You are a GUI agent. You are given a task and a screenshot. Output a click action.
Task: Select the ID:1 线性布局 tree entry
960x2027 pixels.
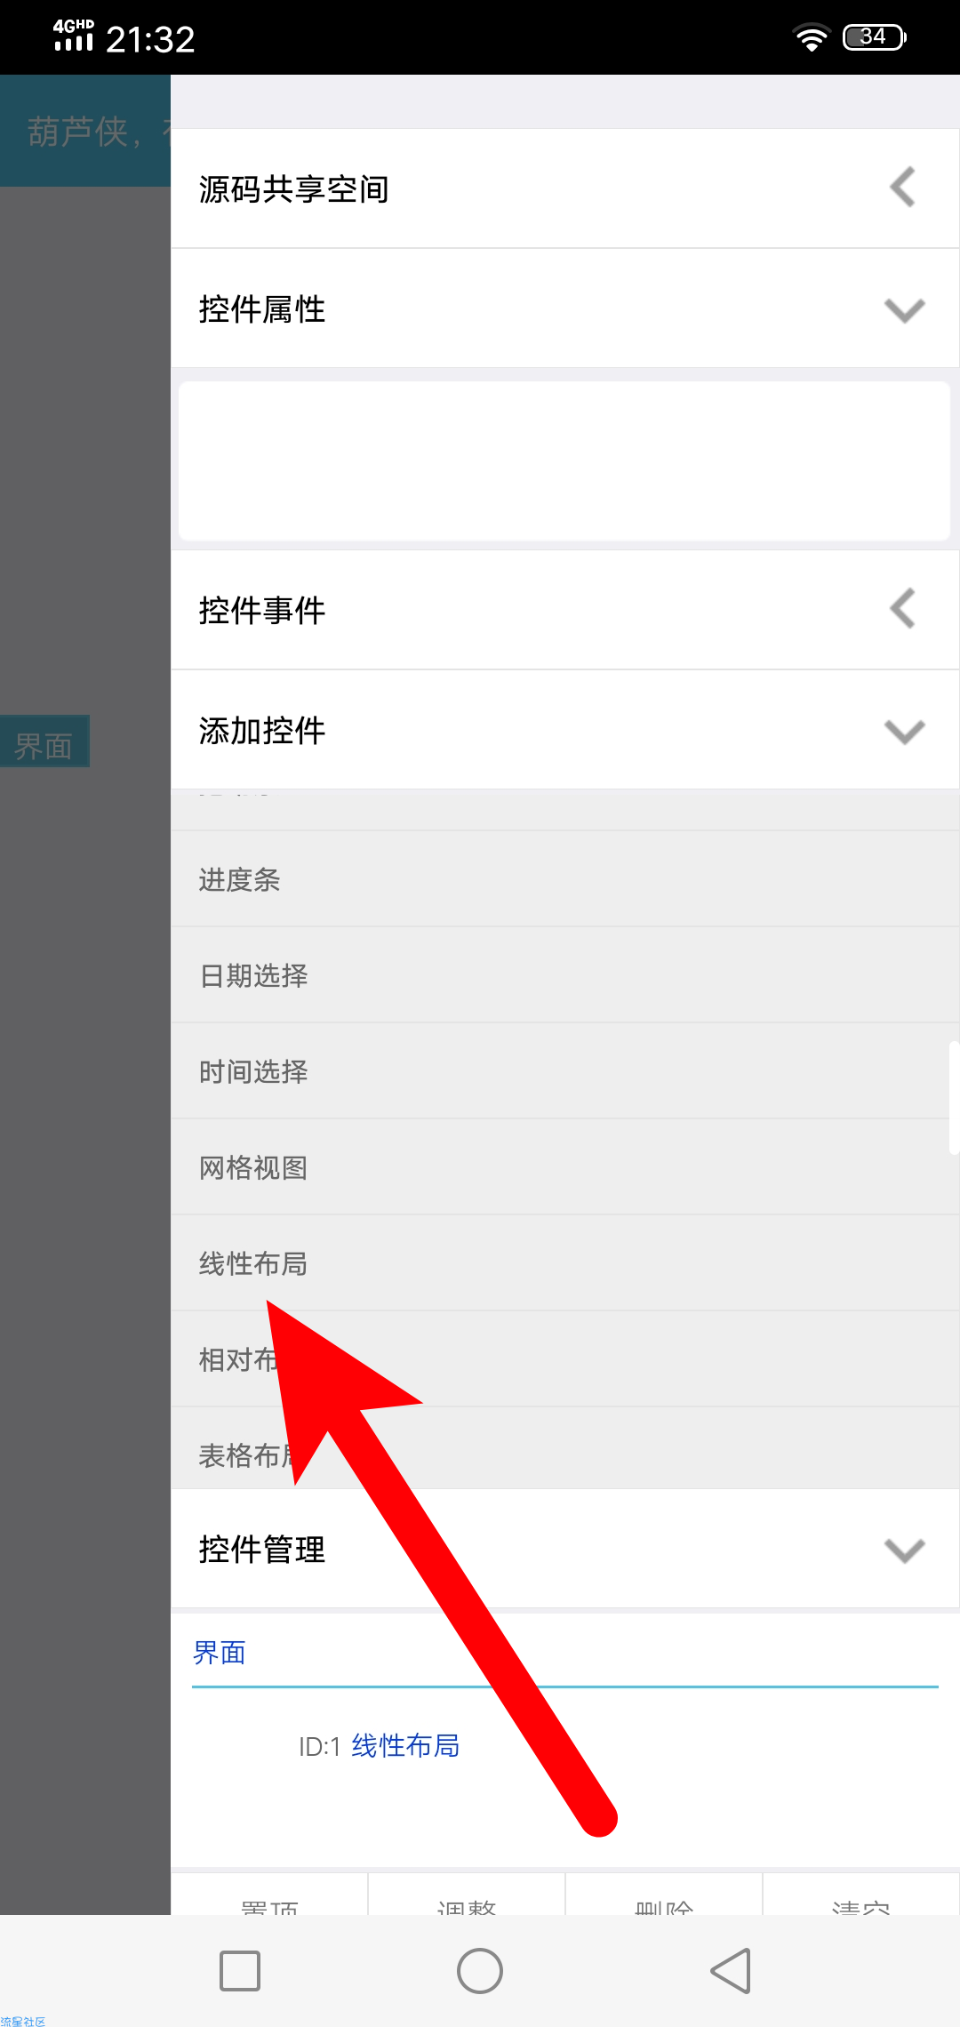(380, 1746)
